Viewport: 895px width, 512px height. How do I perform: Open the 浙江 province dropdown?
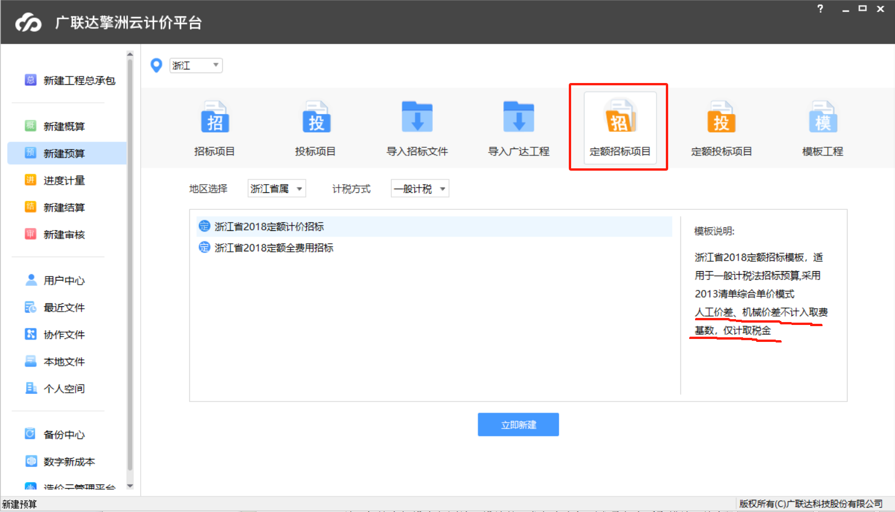(x=196, y=65)
